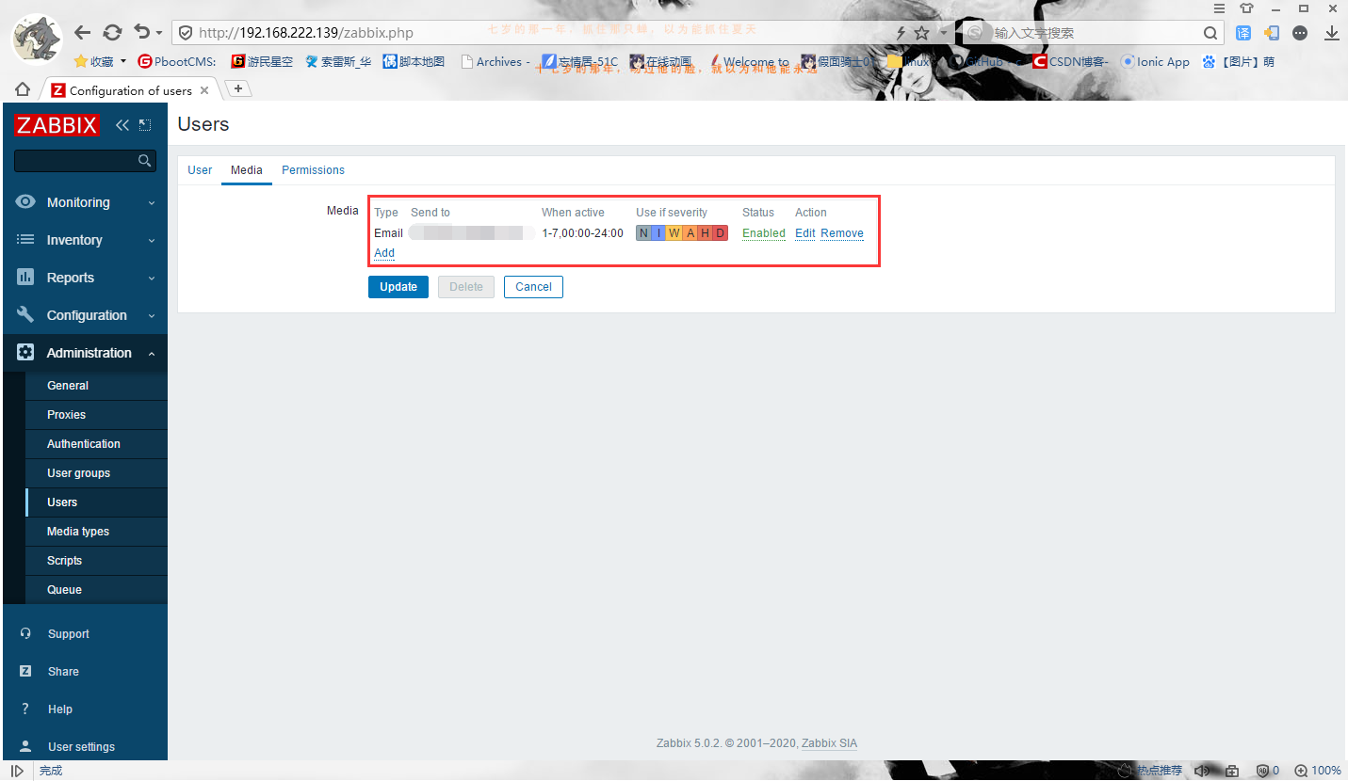Click the Inventory list icon
The width and height of the screenshot is (1348, 781).
point(25,240)
